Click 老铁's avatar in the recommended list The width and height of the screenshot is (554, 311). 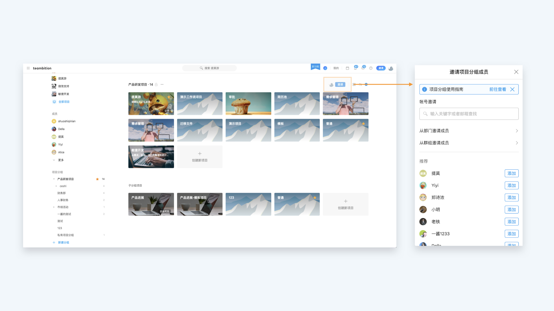click(423, 222)
